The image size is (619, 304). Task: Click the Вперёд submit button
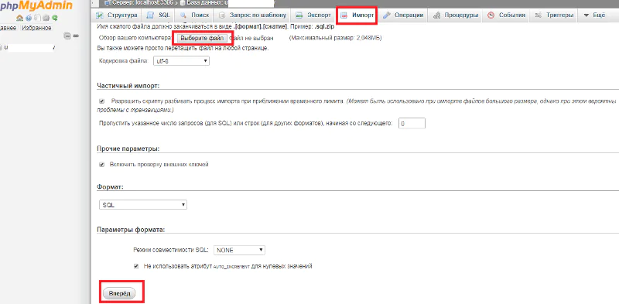click(119, 293)
